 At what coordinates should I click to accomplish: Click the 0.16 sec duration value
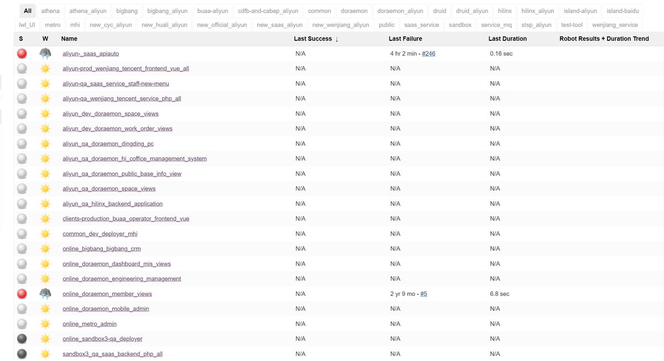502,54
